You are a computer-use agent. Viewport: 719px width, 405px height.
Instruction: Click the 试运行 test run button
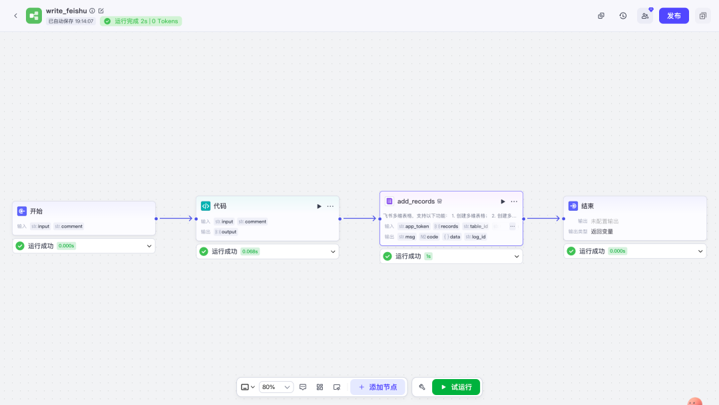pos(456,387)
